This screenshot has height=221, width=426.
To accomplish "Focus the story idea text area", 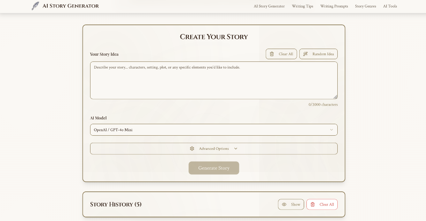I will pyautogui.click(x=214, y=80).
